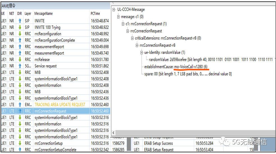
Task: Click the 1586279 index cell
Action: 118,143
